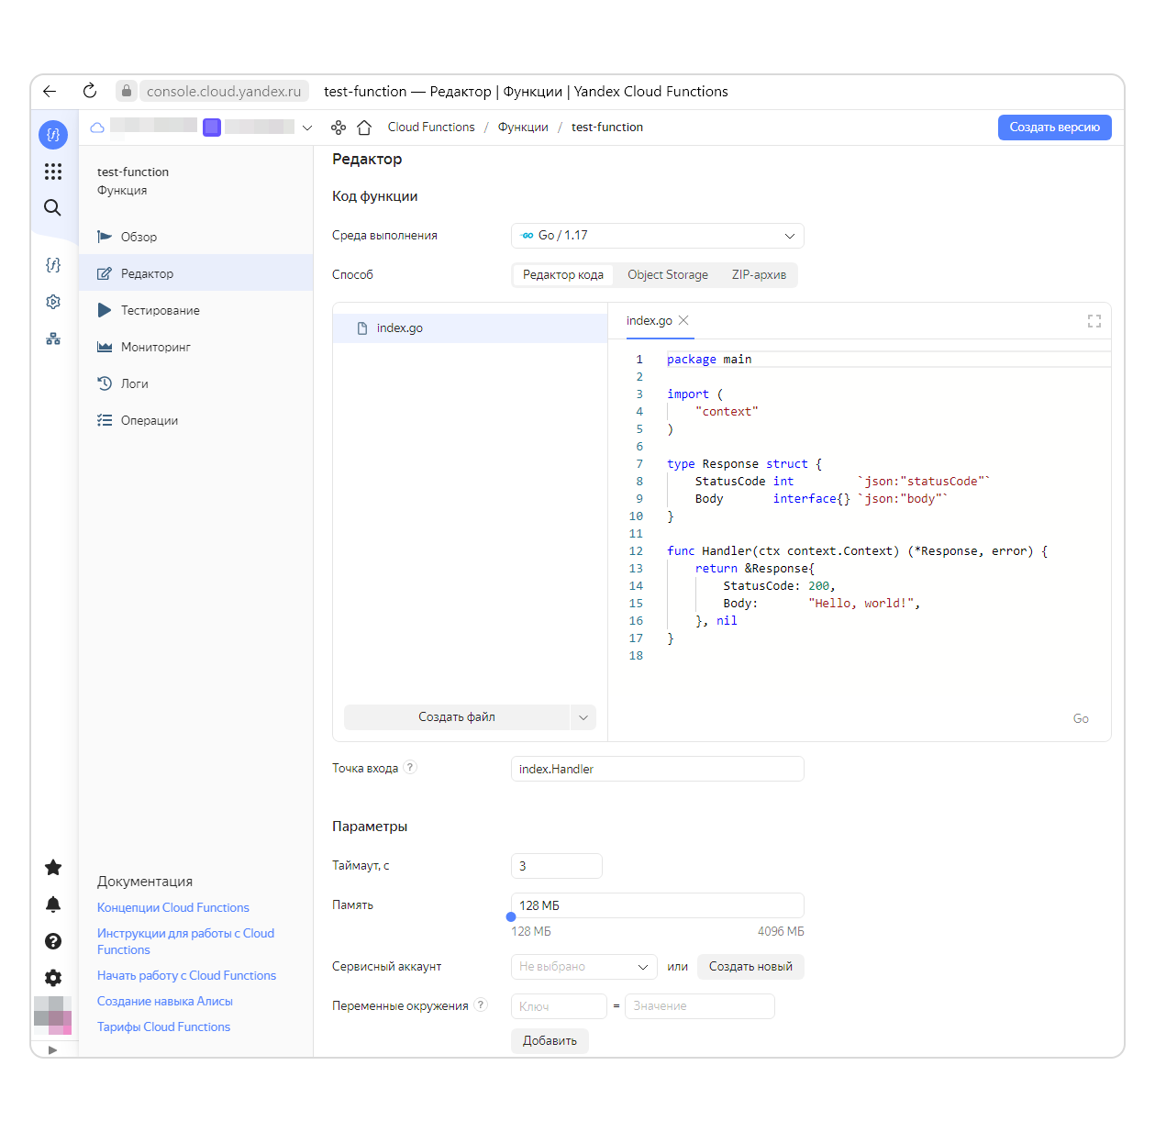
Task: Open all services grid icon
Action: (53, 172)
